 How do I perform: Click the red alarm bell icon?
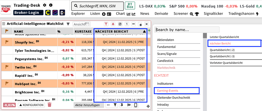pyautogui.click(x=113, y=24)
